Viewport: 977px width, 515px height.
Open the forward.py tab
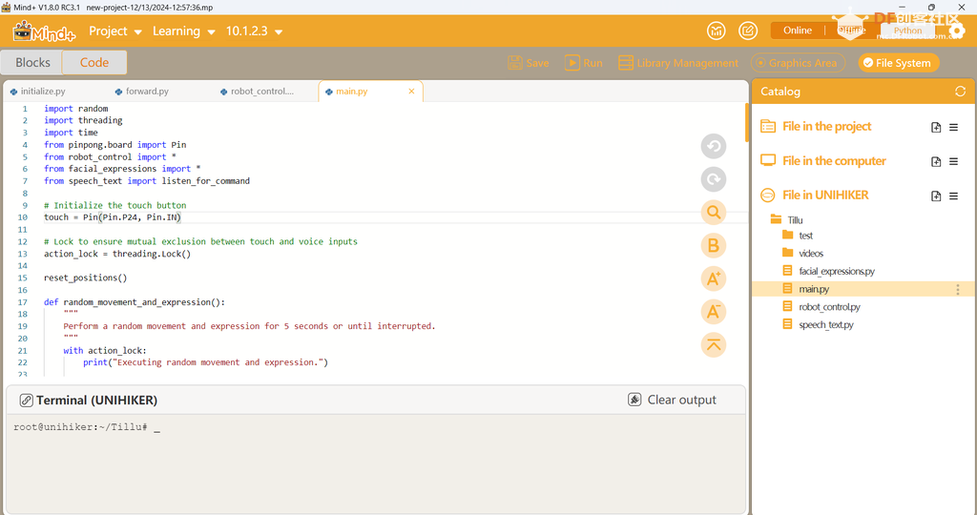[147, 92]
